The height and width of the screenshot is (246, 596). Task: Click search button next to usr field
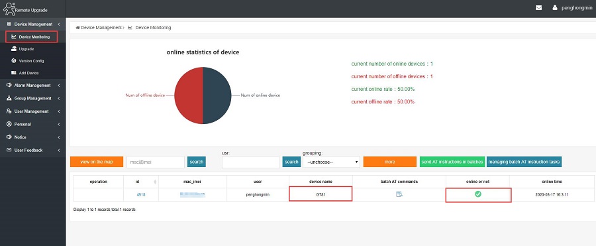[291, 162]
